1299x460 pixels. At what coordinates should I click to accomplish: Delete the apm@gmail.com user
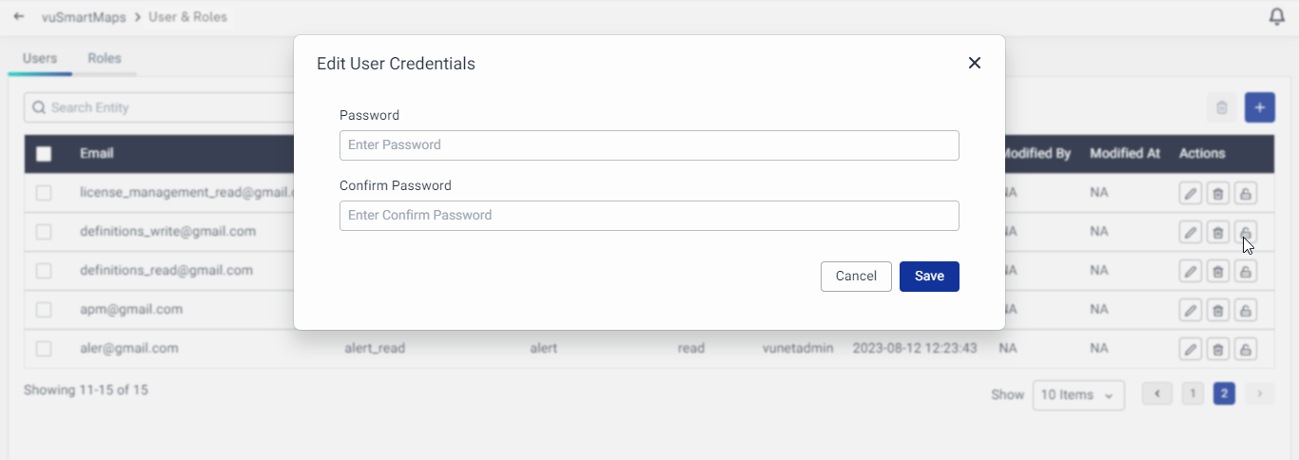click(1217, 310)
